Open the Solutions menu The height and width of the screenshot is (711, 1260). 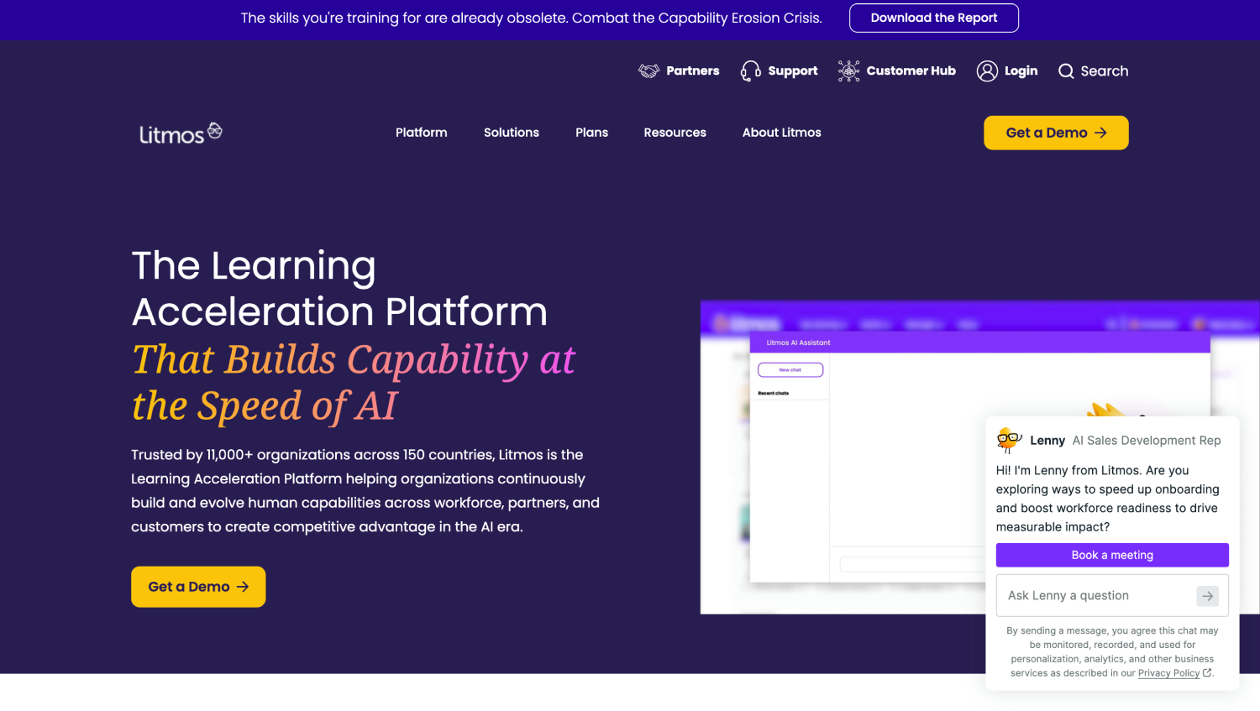(512, 133)
